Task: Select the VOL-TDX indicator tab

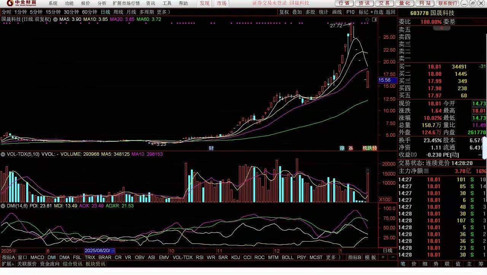Action: 183,257
